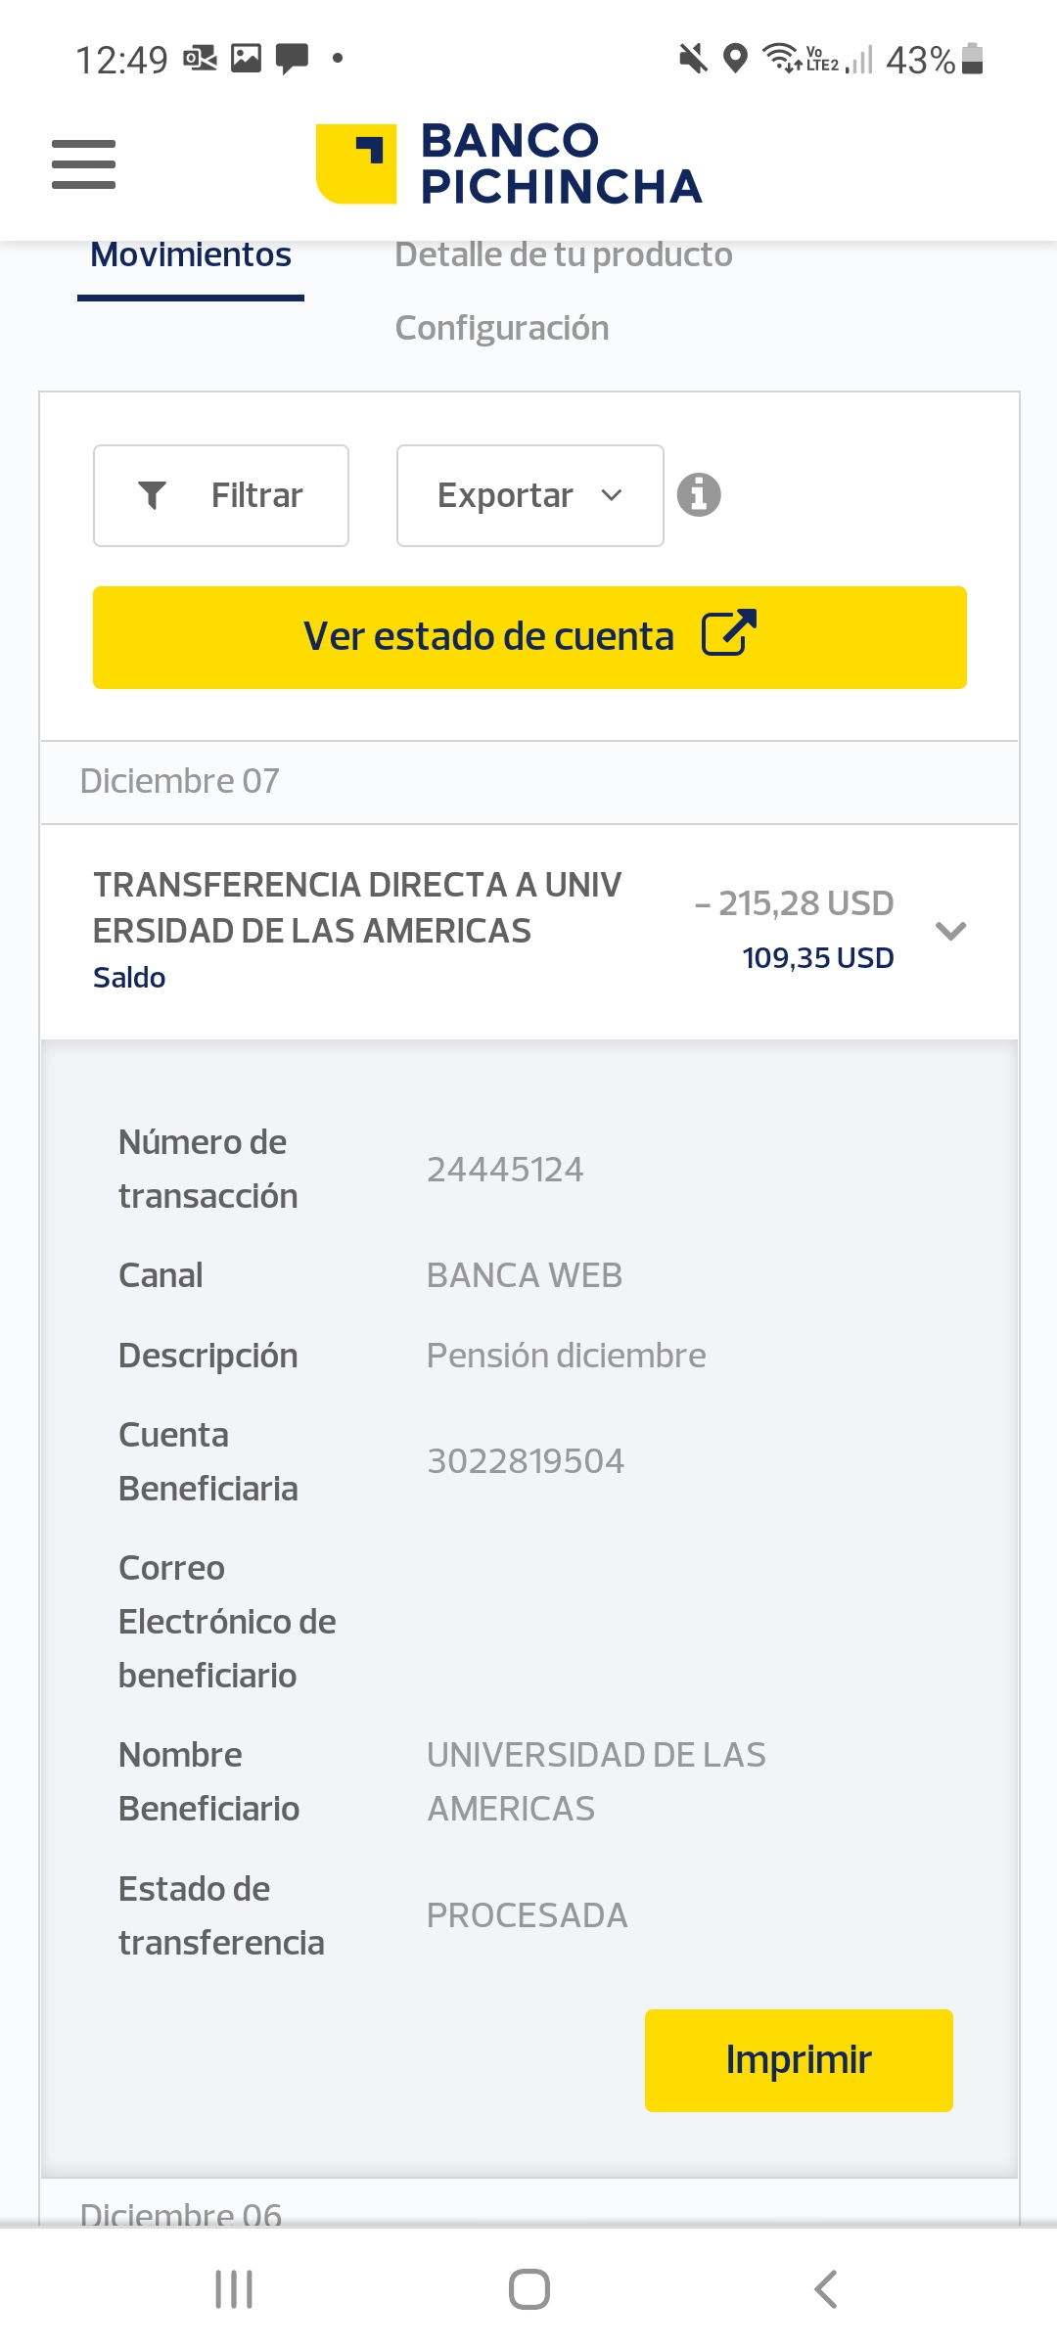Tap the funnel filter icon

(153, 495)
